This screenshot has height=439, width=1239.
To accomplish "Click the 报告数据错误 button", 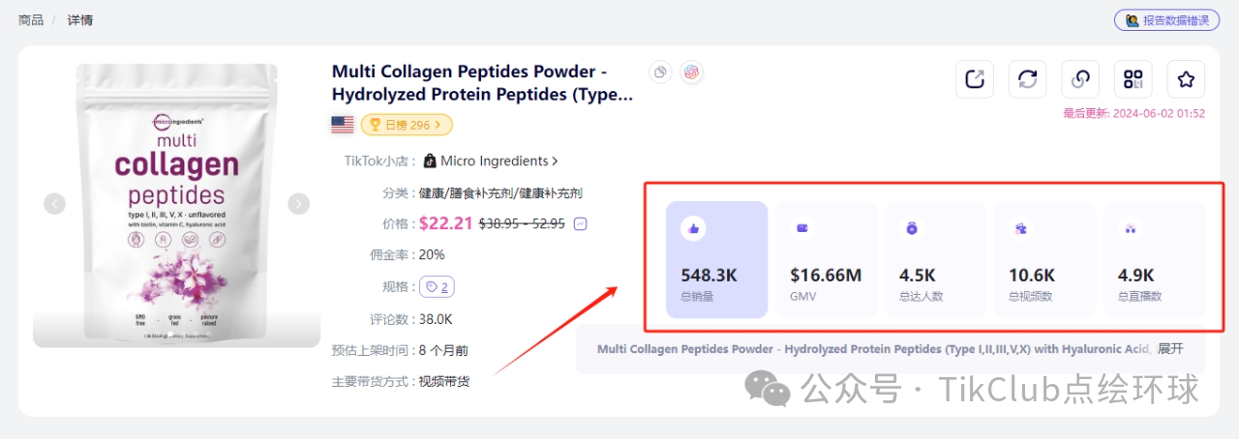I will pos(1165,19).
